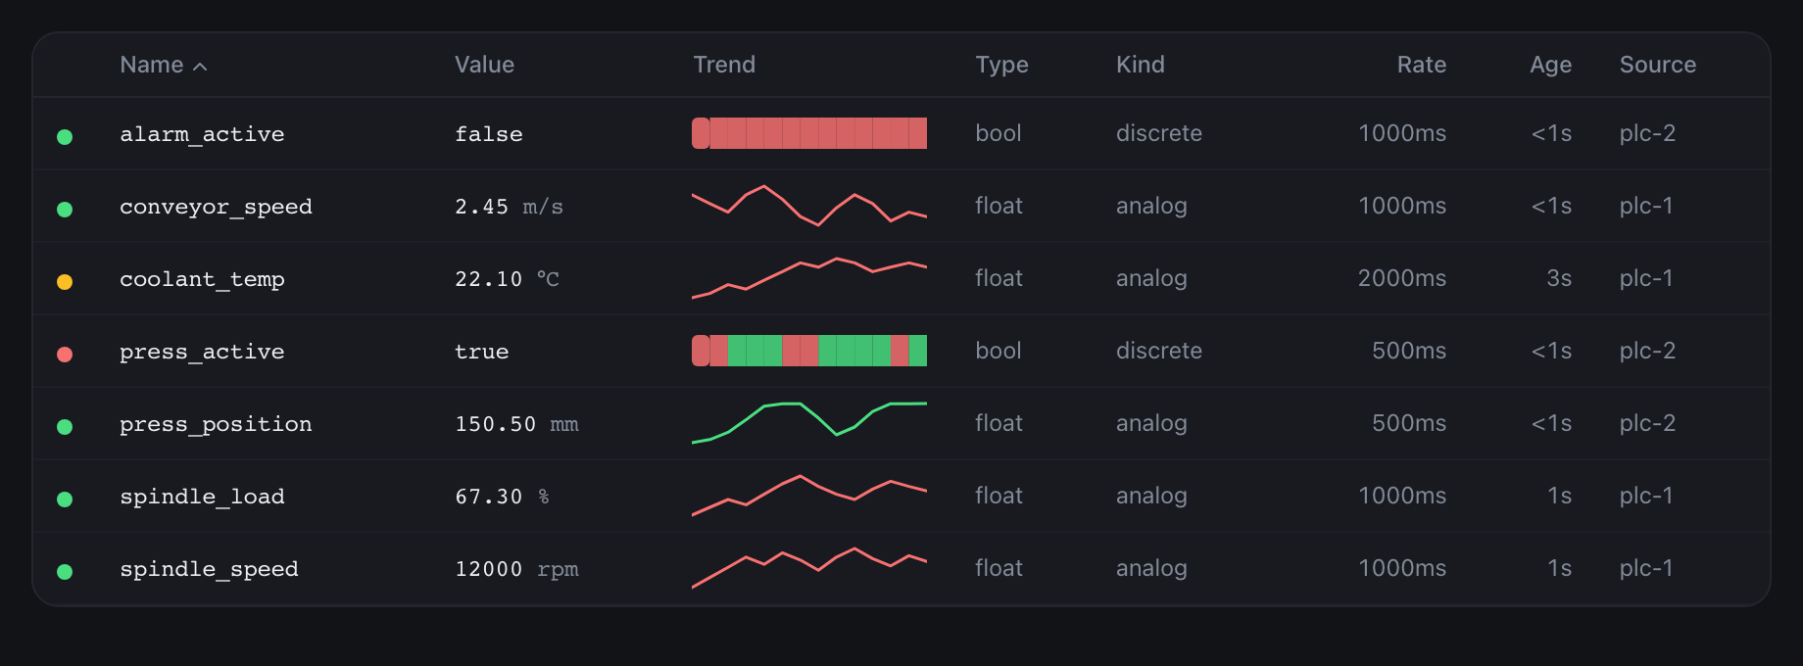Sort by the Value column header
Image resolution: width=1803 pixels, height=666 pixels.
click(484, 65)
